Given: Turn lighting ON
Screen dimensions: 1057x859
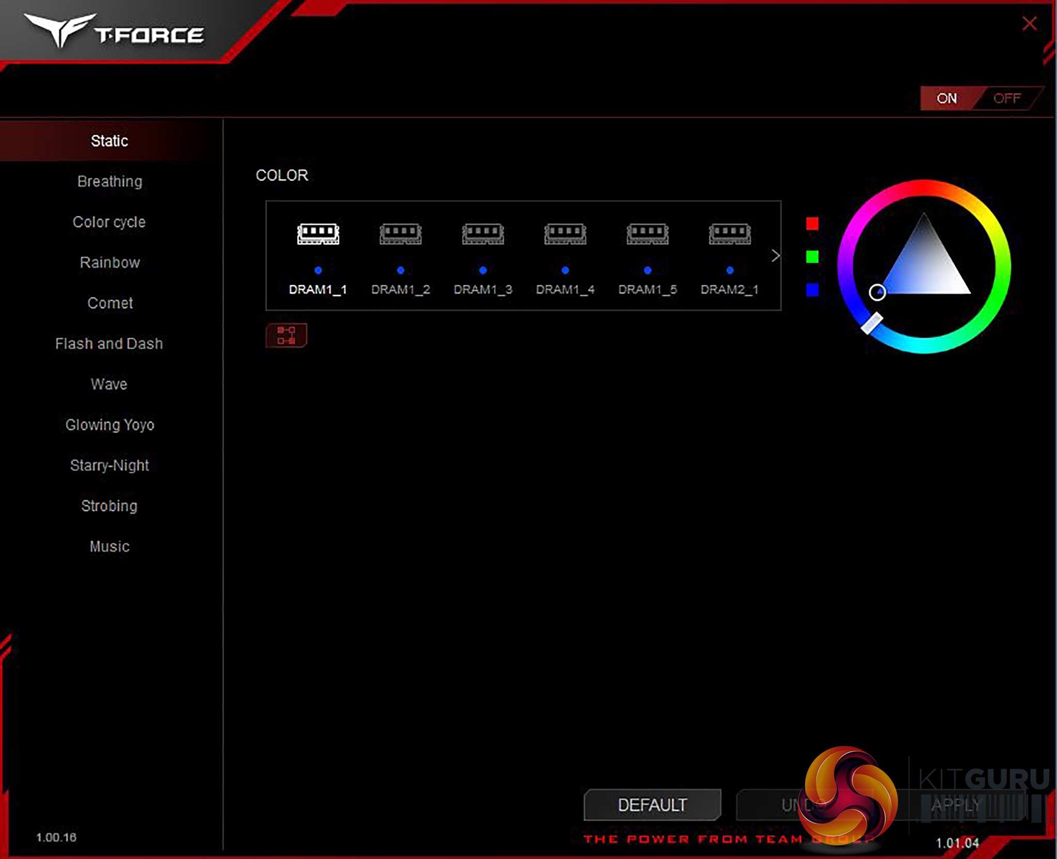Looking at the screenshot, I should click(946, 99).
